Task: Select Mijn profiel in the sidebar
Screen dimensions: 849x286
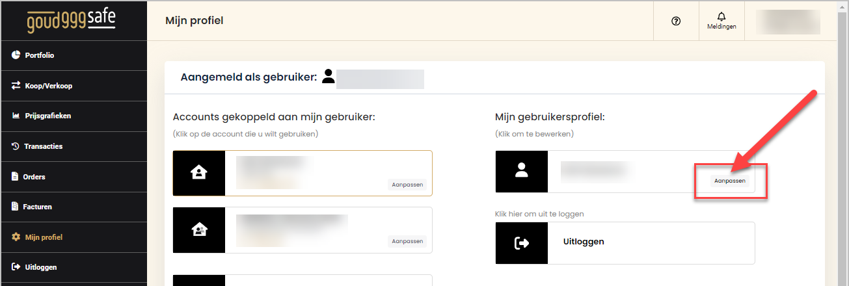Action: 74,237
